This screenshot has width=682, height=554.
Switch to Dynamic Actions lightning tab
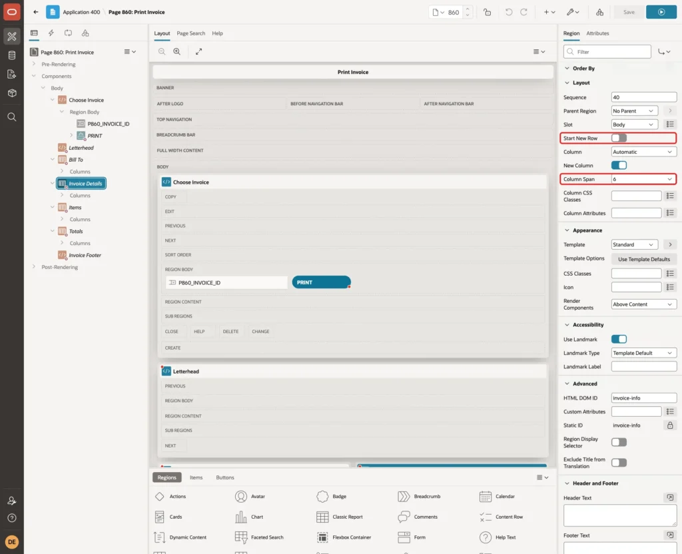[51, 33]
